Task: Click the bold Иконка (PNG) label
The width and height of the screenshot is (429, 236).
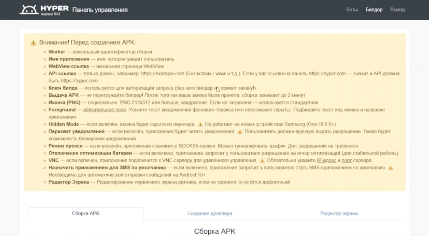Action: click(65, 102)
